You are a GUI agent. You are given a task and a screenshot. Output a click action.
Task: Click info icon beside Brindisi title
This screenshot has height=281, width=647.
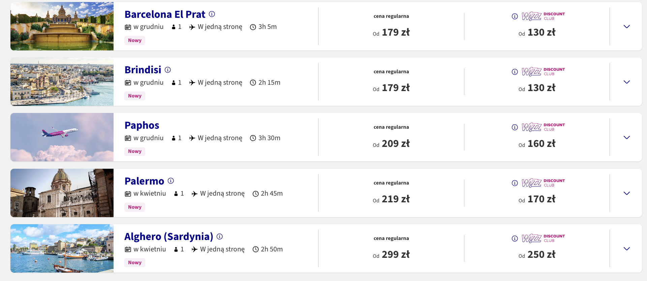(168, 70)
